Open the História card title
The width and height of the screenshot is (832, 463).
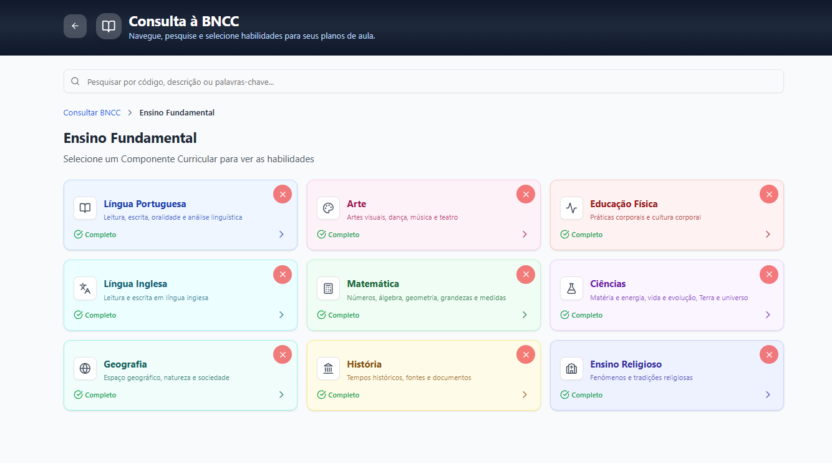(364, 364)
